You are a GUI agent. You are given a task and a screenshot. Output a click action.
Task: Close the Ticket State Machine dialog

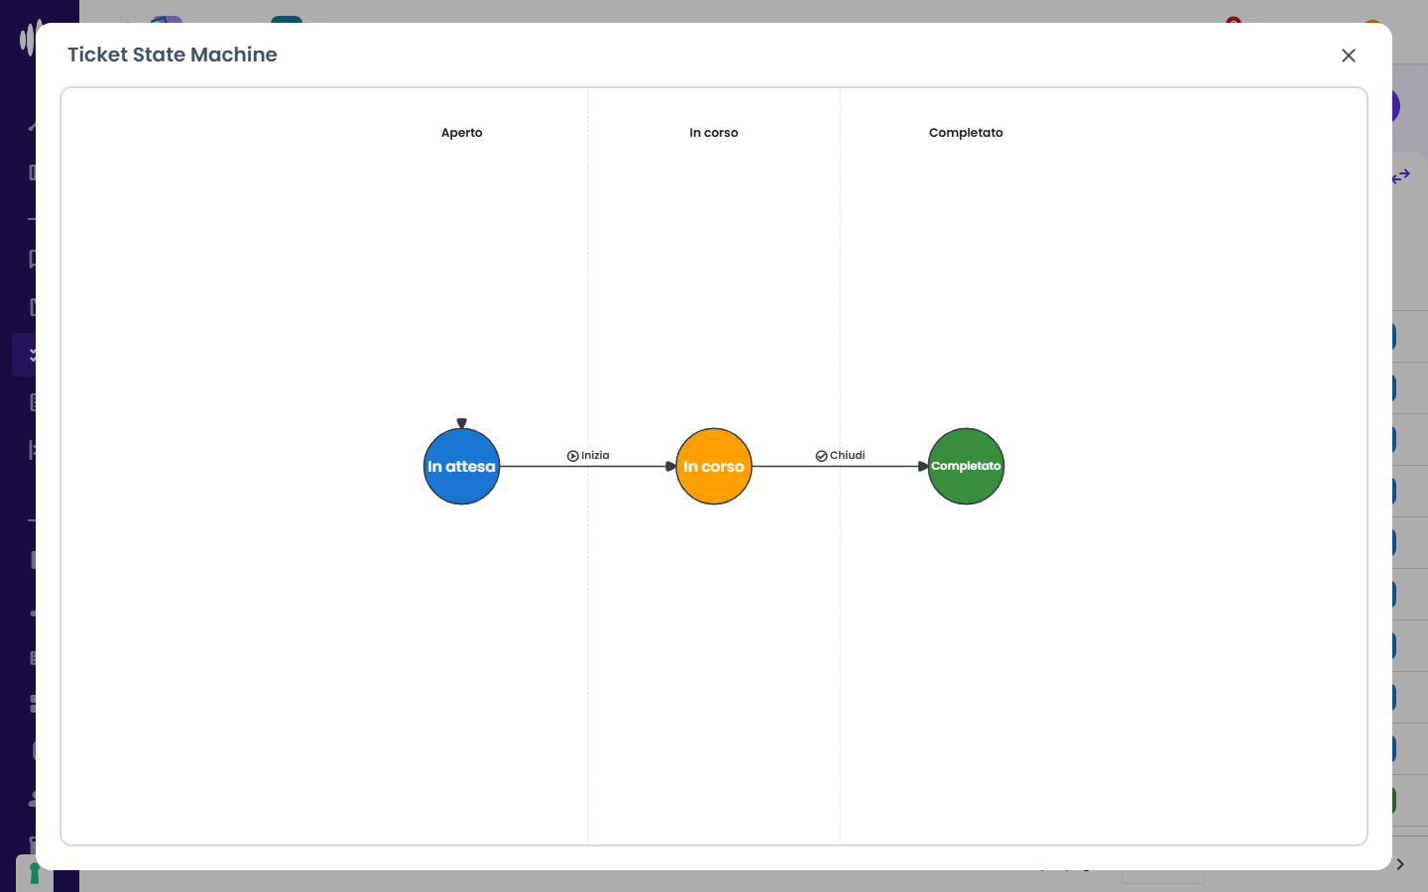tap(1349, 56)
